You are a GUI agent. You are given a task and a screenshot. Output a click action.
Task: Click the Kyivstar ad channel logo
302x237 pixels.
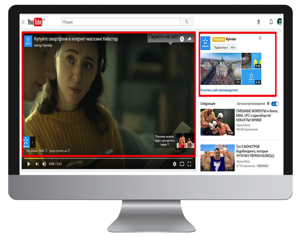coord(205,43)
